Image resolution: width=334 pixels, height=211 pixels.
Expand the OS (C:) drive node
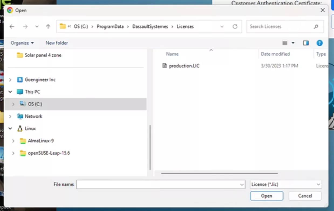click(x=13, y=104)
